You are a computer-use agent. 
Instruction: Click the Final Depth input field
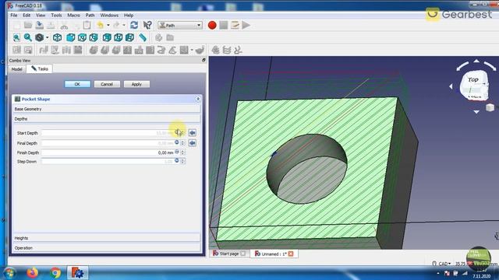tap(112, 143)
